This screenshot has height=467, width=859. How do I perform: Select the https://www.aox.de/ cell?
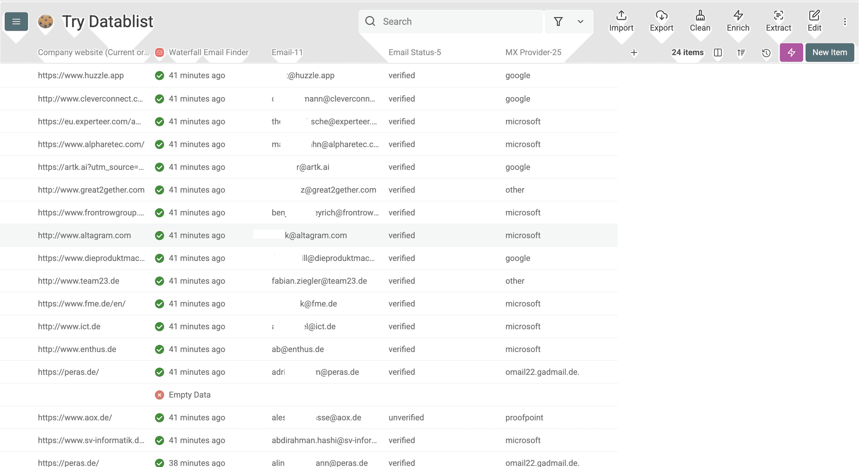[75, 417]
